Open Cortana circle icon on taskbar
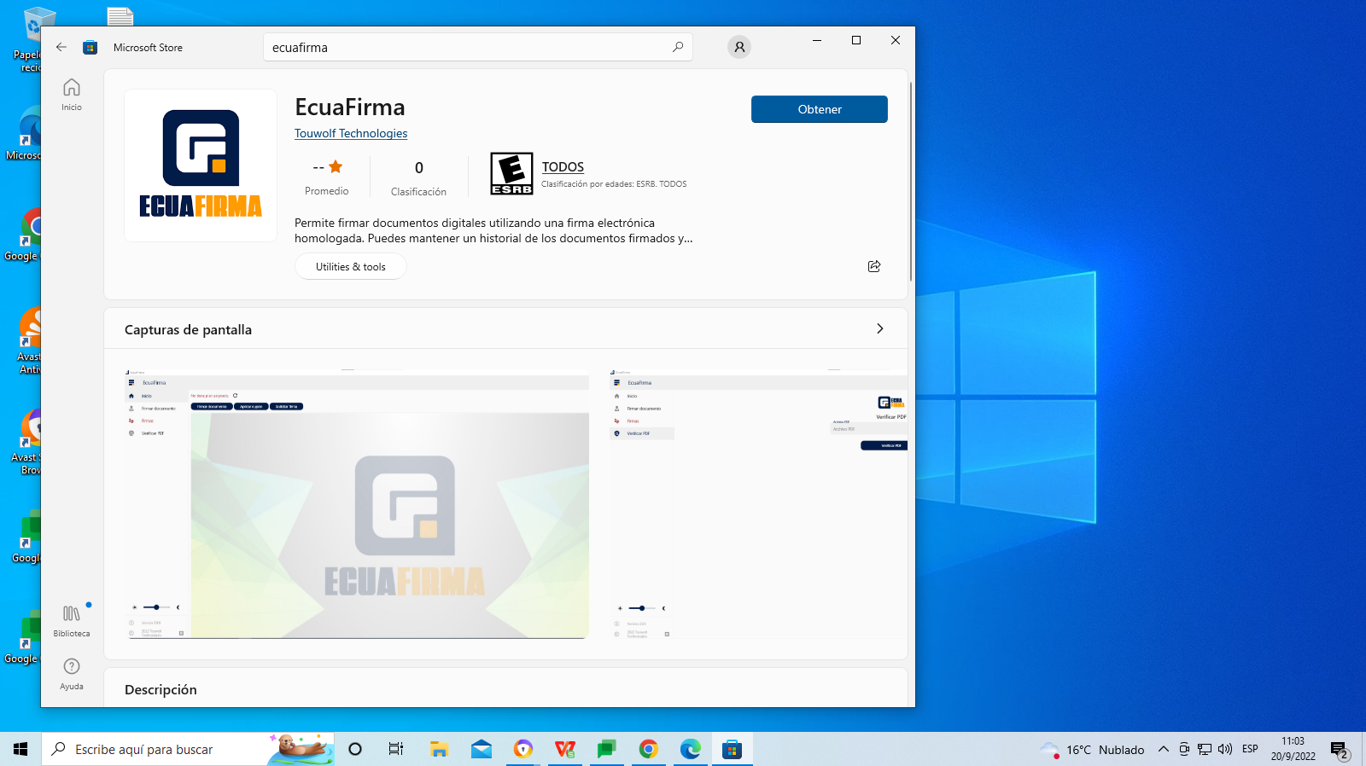The height and width of the screenshot is (766, 1366). [355, 749]
